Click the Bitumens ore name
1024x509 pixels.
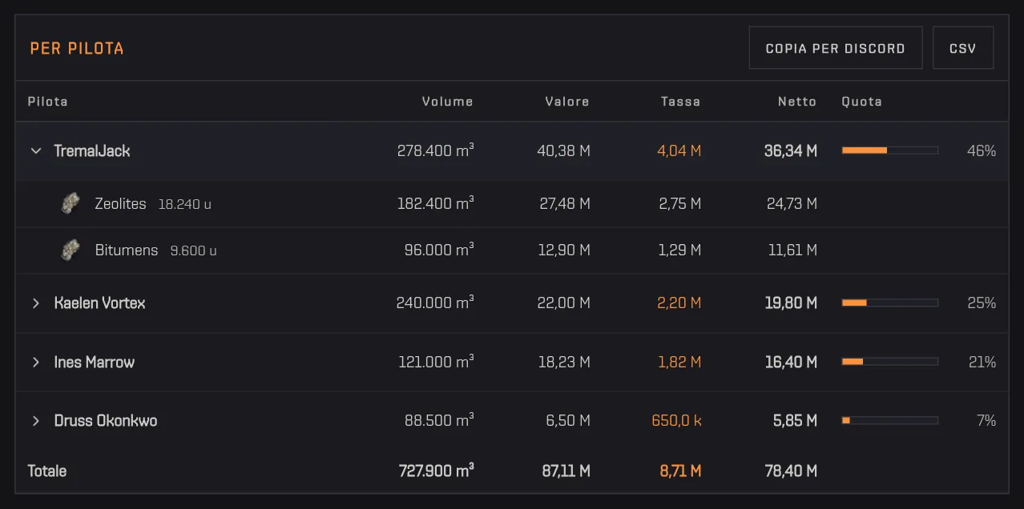(127, 250)
